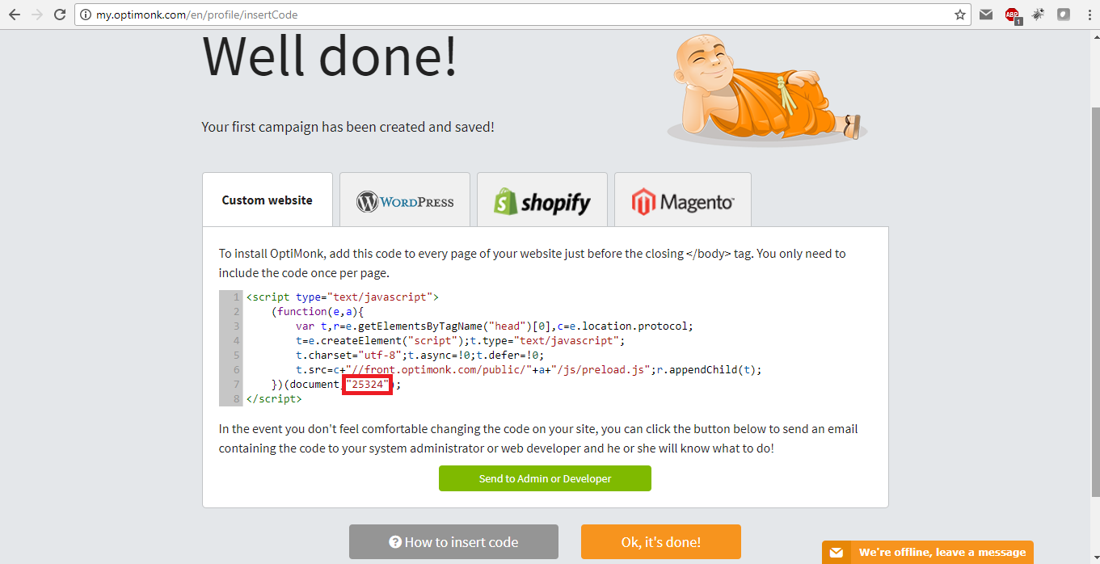Click the reclining monk mascot image
The image size is (1100, 564).
(x=767, y=90)
